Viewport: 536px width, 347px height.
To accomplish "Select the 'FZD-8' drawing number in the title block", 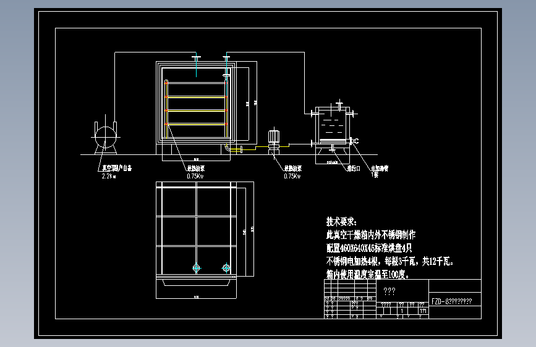I will [451, 301].
